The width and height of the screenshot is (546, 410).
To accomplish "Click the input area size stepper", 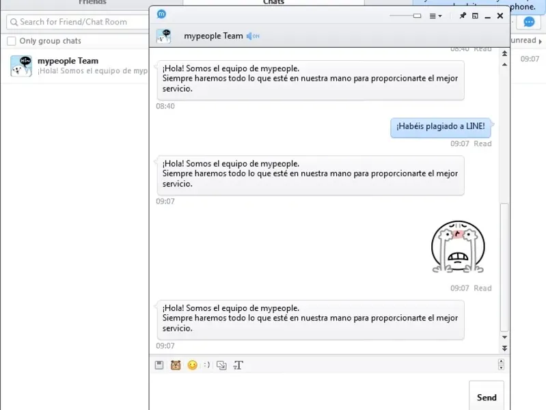I will coord(501,364).
